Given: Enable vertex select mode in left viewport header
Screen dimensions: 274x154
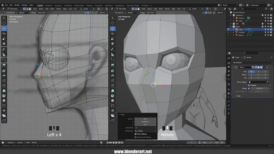Looking at the screenshot, I should coord(24,9).
